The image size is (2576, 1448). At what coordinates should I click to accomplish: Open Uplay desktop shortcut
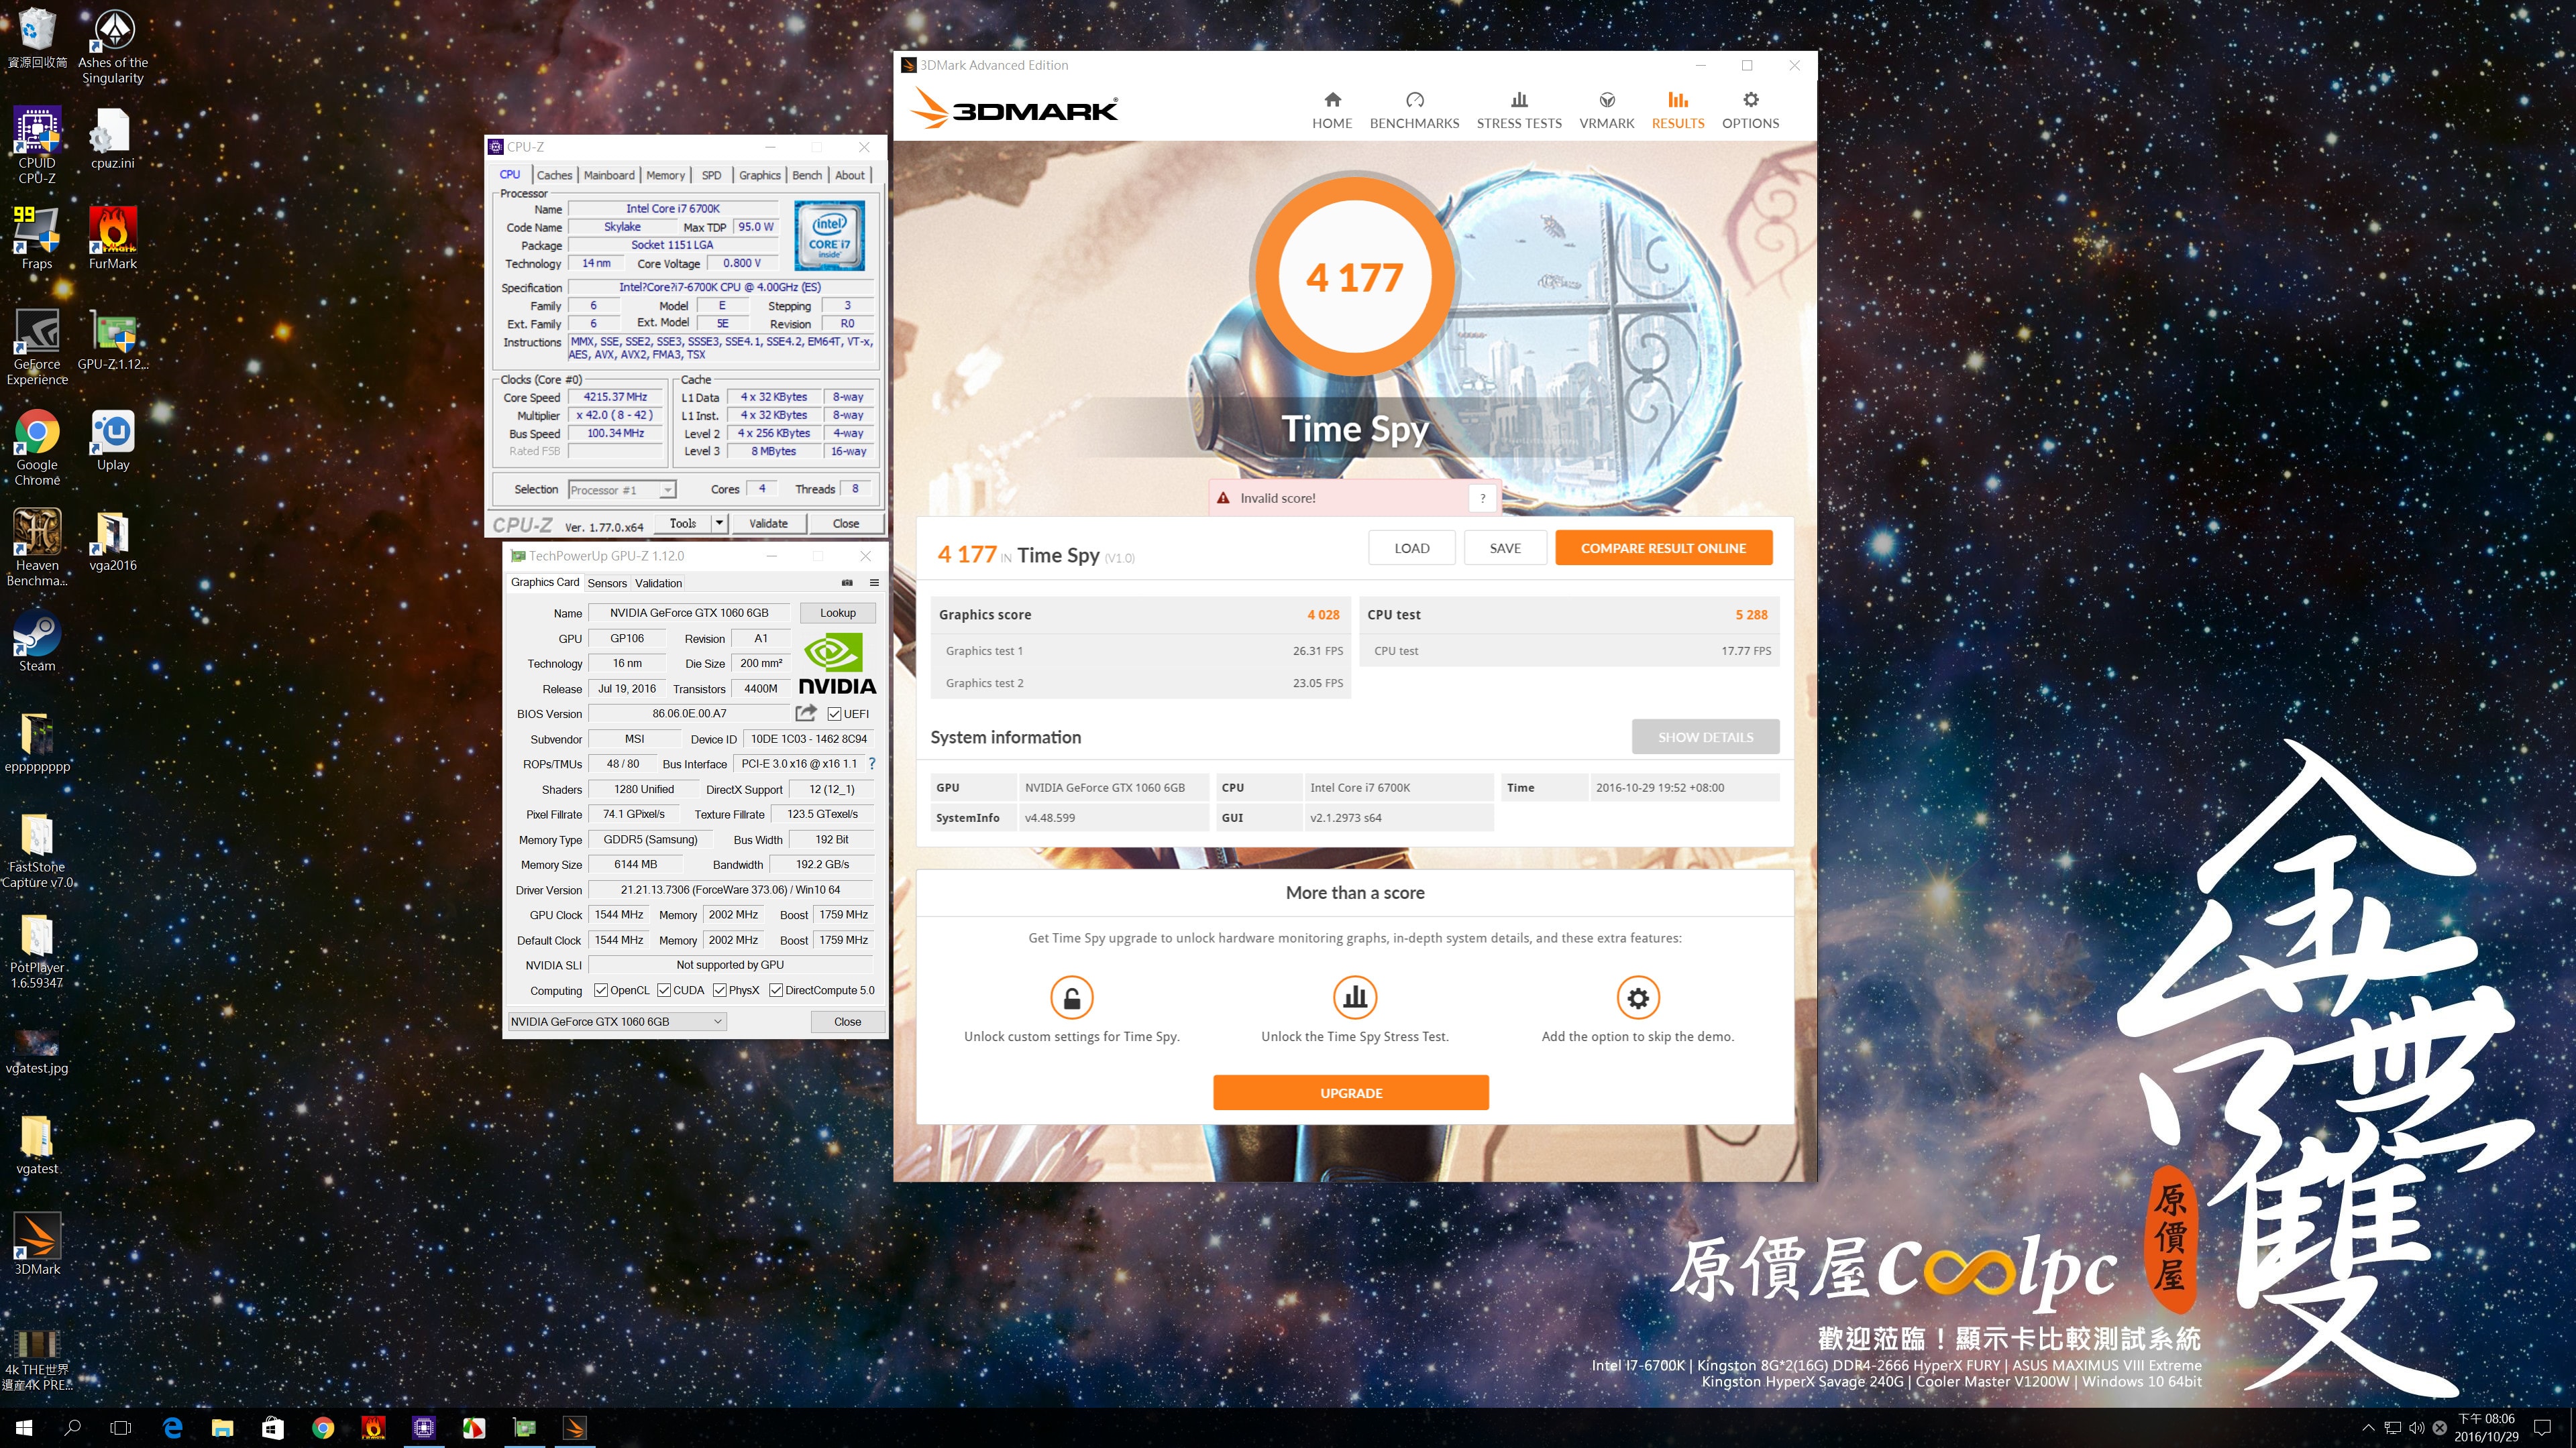point(113,440)
